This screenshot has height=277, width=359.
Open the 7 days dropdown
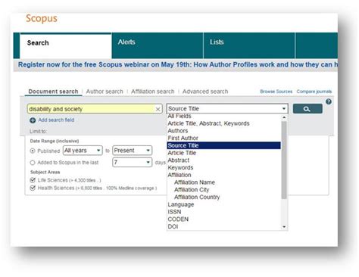pyautogui.click(x=133, y=162)
